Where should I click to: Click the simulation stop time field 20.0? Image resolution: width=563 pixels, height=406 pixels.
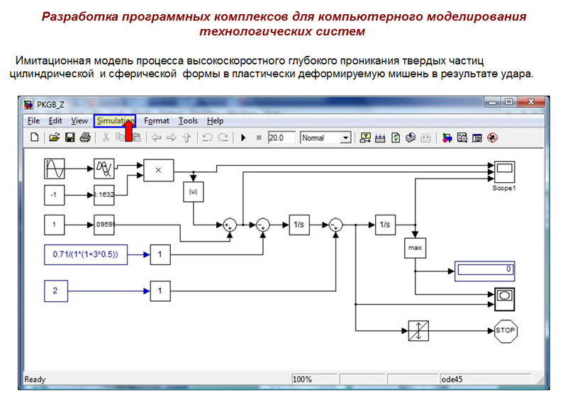pyautogui.click(x=281, y=137)
